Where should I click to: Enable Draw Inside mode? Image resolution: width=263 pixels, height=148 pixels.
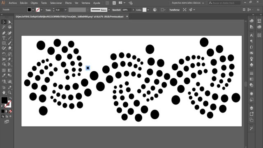(10, 116)
